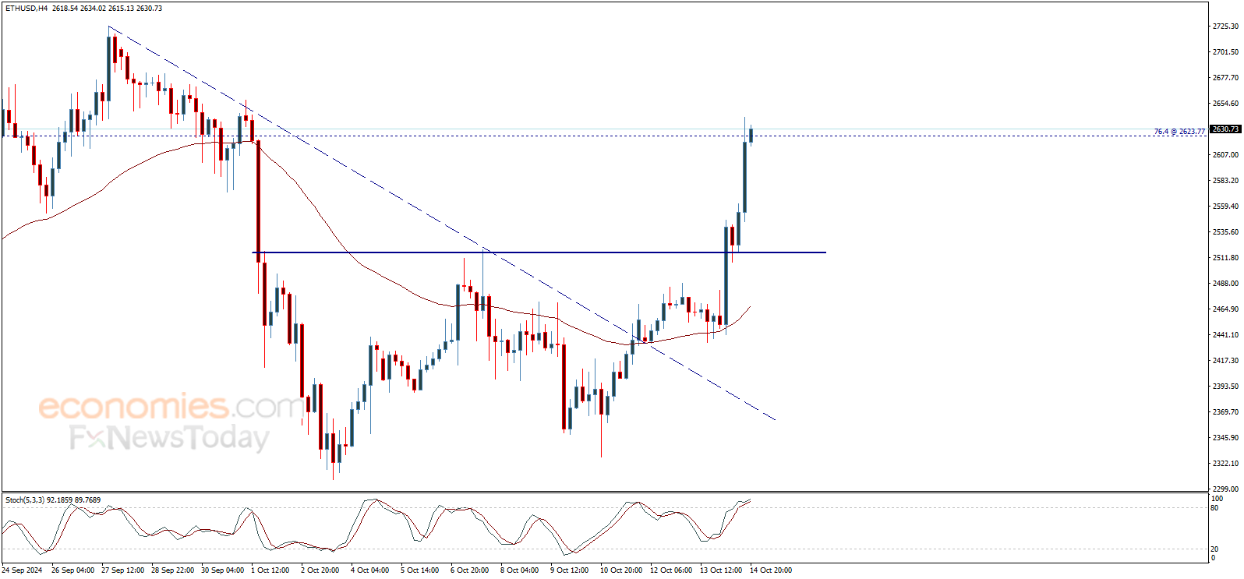Click the time axis label 8 Oct 04:00
Viewport: 1244px width, 579px height.
pyautogui.click(x=519, y=570)
